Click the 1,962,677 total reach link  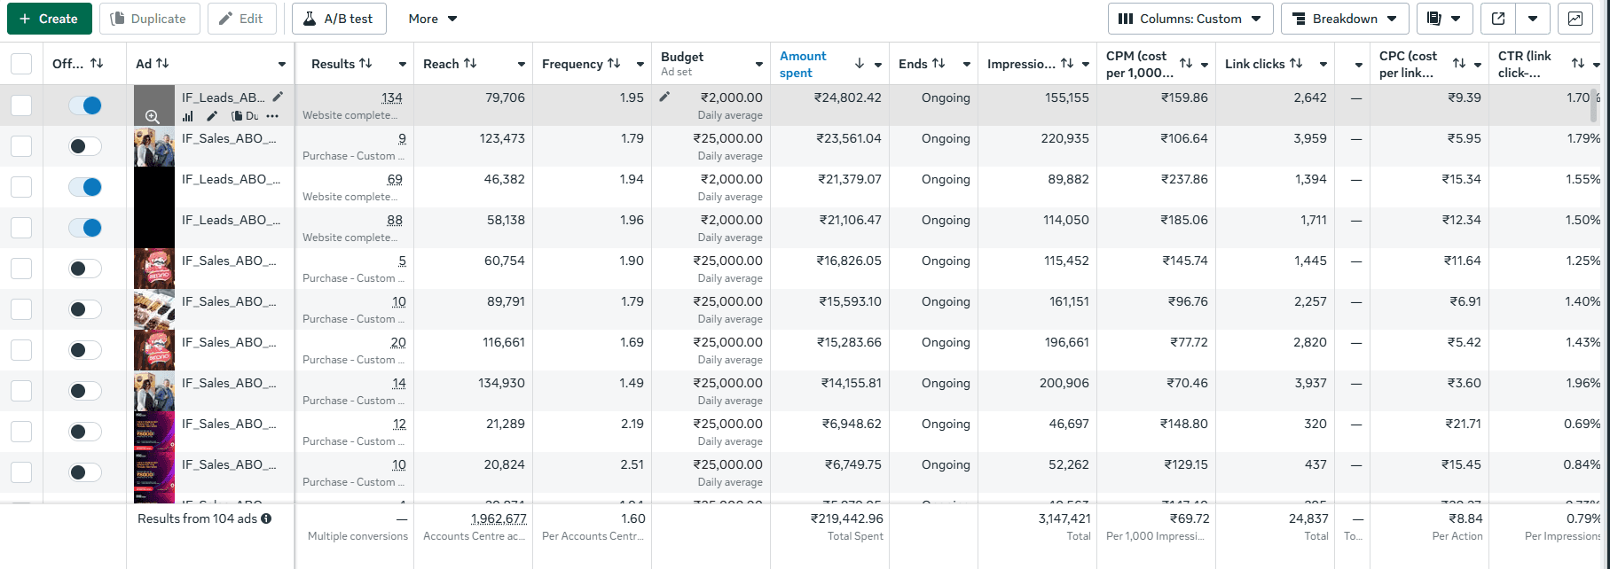click(x=498, y=518)
